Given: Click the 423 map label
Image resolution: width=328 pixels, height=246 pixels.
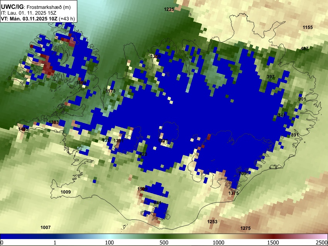Looking at the screenshot, I should pos(143,155).
